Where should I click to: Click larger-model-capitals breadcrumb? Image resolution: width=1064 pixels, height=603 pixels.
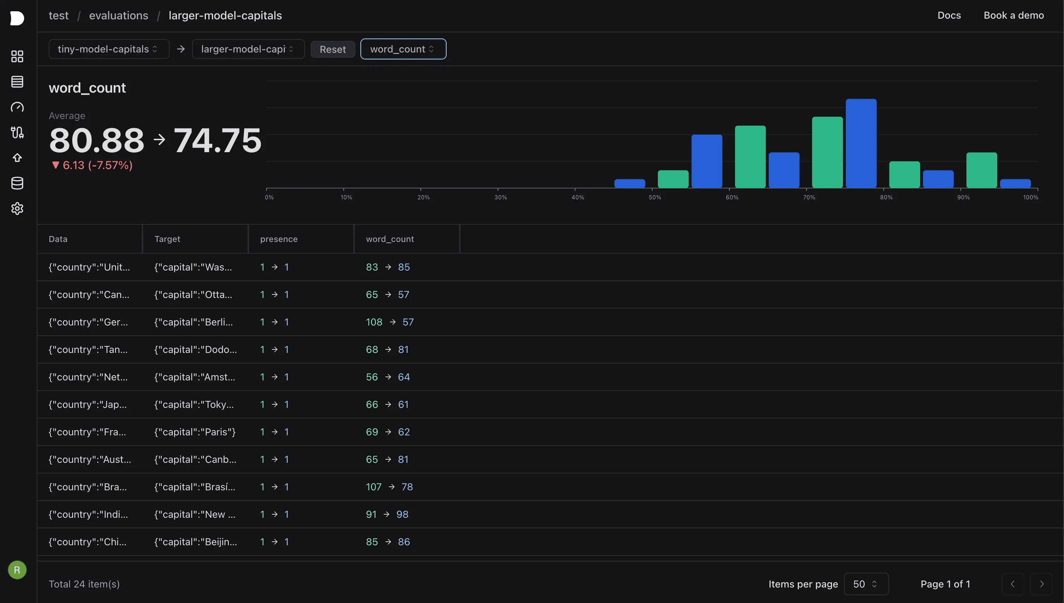tap(225, 15)
